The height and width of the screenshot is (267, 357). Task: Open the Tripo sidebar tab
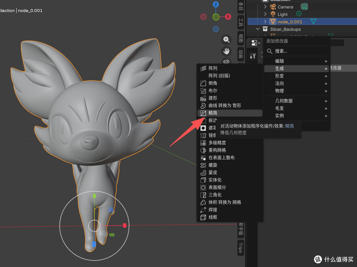coord(241,248)
